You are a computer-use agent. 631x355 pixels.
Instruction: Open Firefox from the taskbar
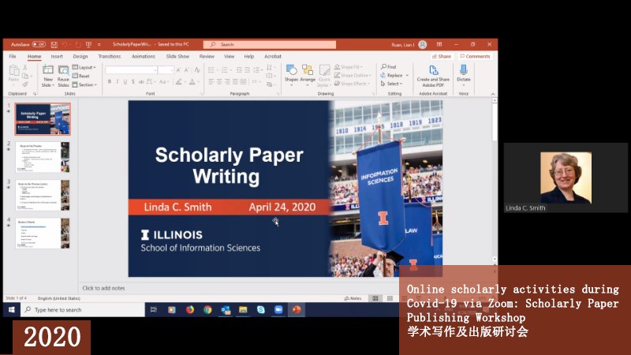[189, 309]
